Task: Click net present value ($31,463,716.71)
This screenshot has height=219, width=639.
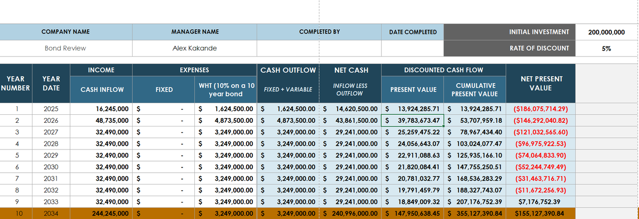Action: tap(540, 179)
